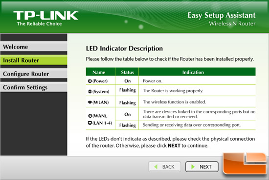Viewport: 269px width, 180px height.
Task: Click the green arrow on NEXT
Action: tap(193, 167)
